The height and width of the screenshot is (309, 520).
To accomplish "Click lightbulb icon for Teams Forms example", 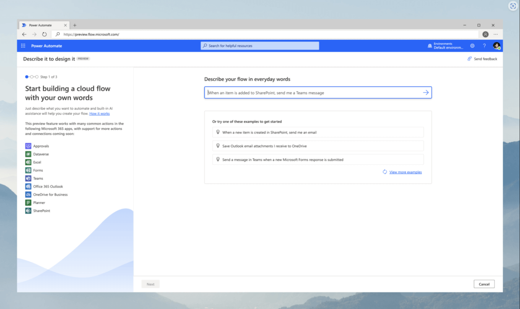I will [x=218, y=159].
